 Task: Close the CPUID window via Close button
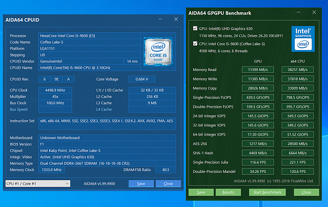click(168, 184)
